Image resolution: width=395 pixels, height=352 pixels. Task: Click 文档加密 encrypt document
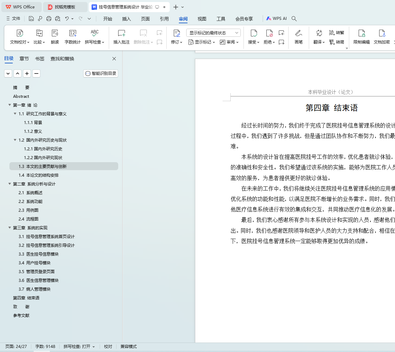382,37
